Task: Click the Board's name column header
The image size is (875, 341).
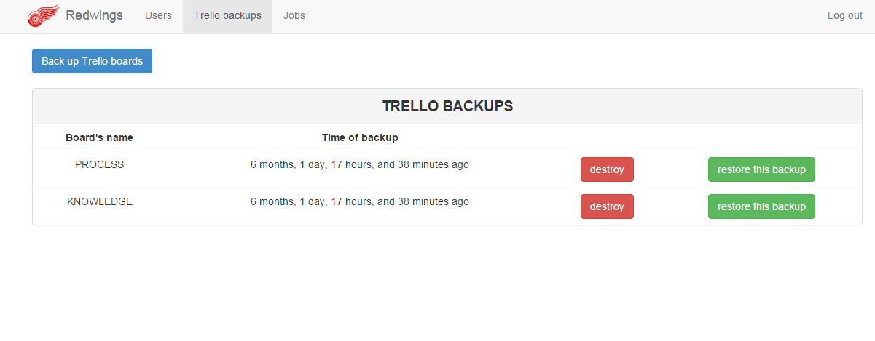Action: click(x=99, y=137)
